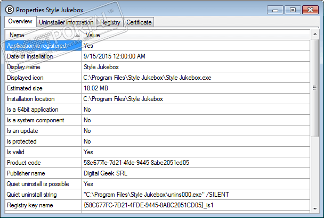Select the Is valid cell
This screenshot has height=218, width=324.
pyautogui.click(x=43, y=152)
